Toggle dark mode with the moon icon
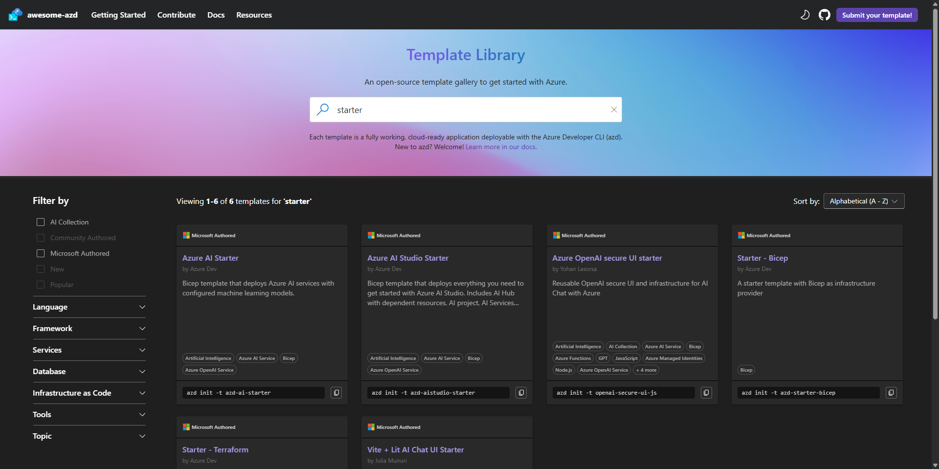This screenshot has height=469, width=939. pos(805,15)
